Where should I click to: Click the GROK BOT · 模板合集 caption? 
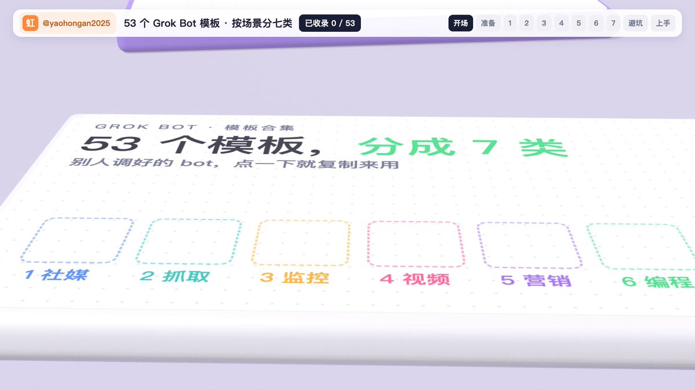pyautogui.click(x=195, y=127)
